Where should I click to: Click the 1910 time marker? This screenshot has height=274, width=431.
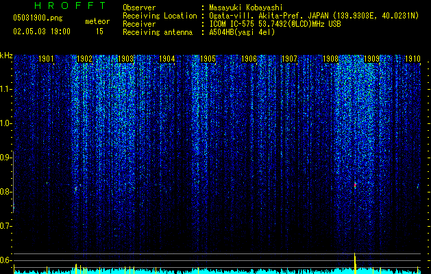pos(413,59)
